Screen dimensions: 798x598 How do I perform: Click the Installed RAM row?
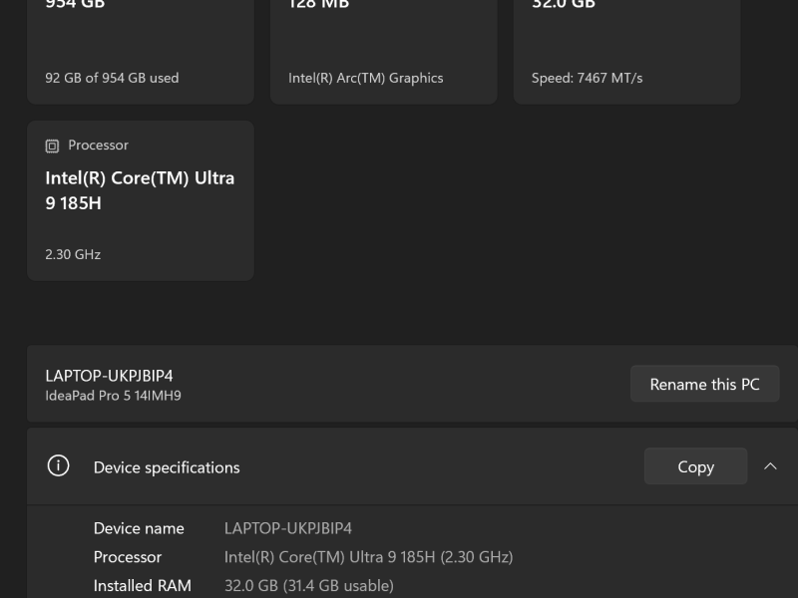[142, 585]
